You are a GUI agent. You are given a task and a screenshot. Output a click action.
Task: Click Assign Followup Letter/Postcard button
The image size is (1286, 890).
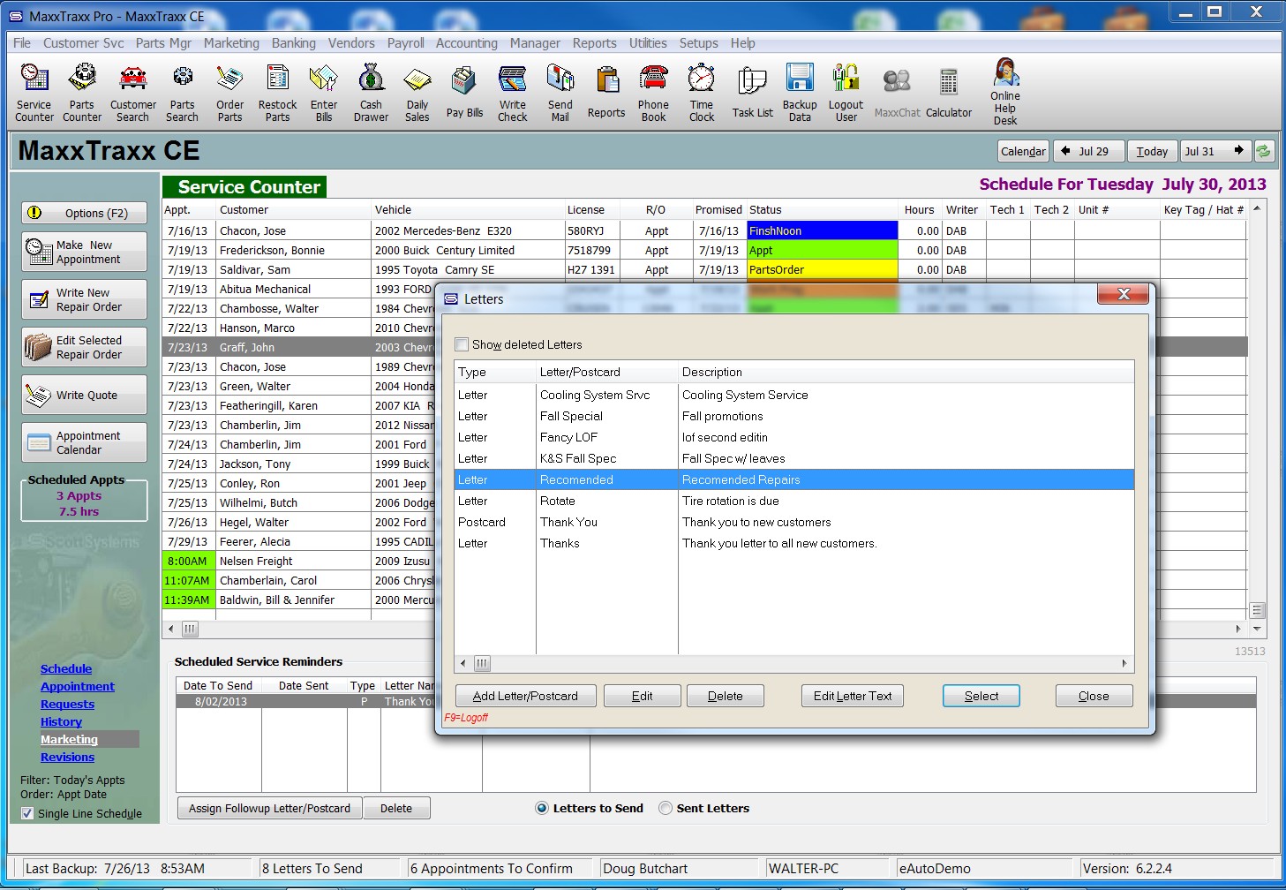click(x=269, y=808)
